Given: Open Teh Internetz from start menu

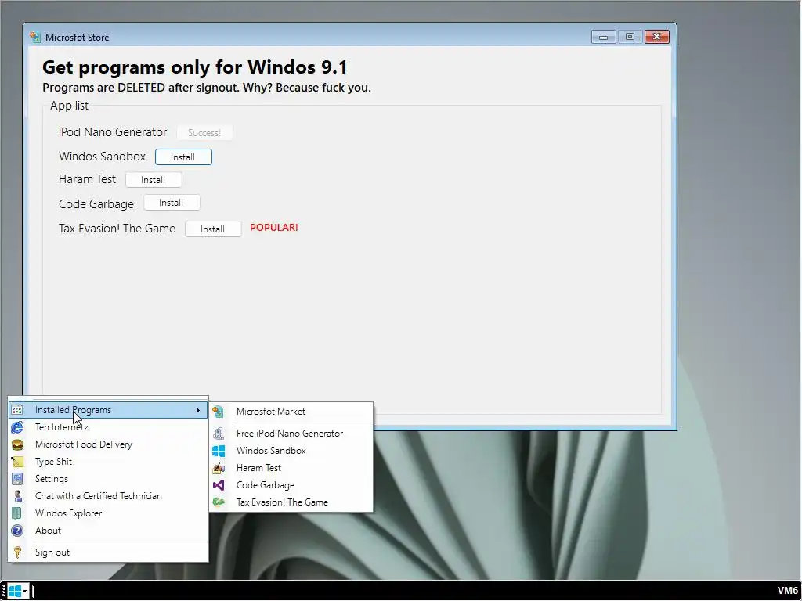Looking at the screenshot, I should [x=108, y=427].
